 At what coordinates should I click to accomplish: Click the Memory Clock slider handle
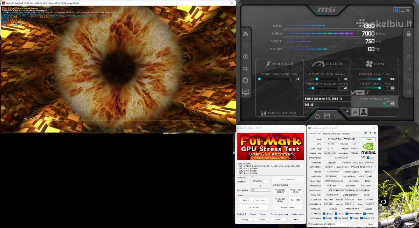313,88
